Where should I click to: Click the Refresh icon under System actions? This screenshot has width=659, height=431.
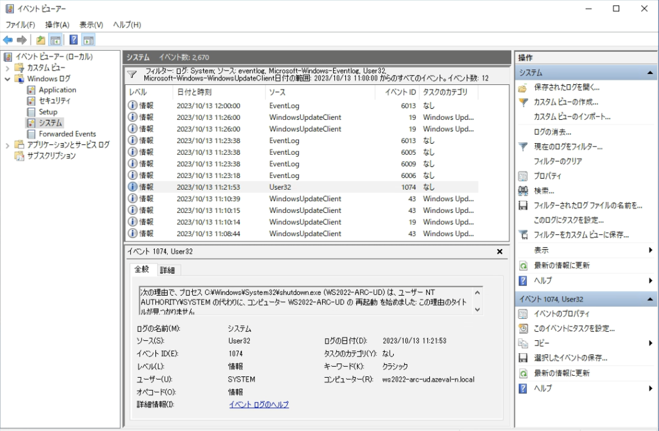523,266
